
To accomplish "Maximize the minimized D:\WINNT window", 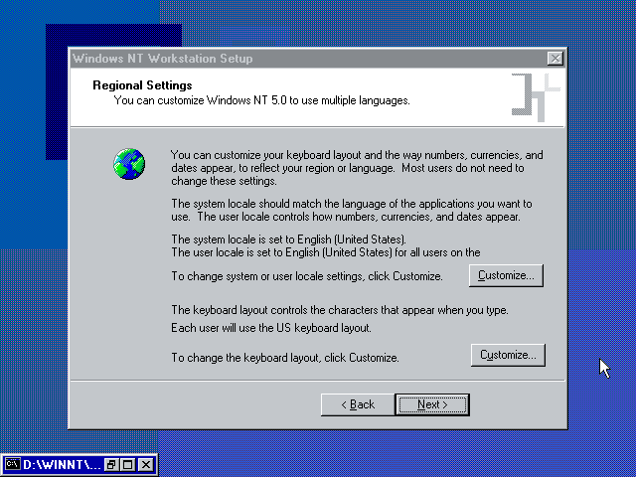I will [128, 464].
